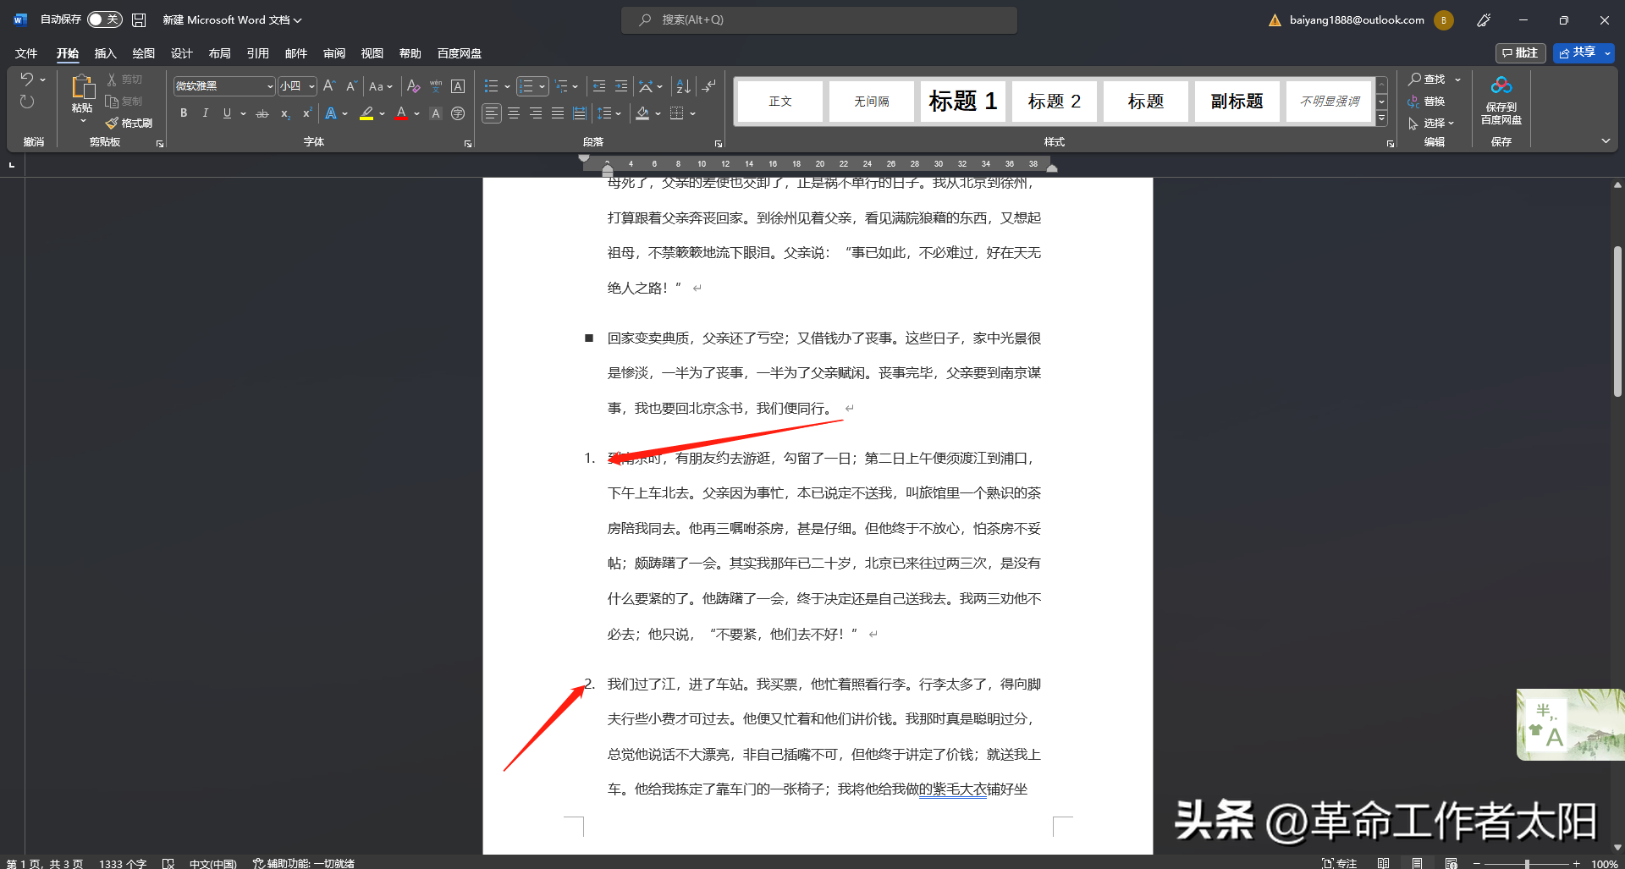Toggle Focus mode (专注) in the status bar
The width and height of the screenshot is (1625, 869).
(1340, 863)
